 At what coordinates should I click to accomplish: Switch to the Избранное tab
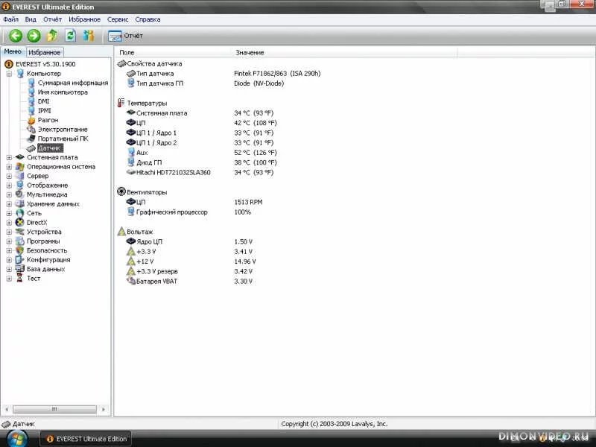point(45,53)
